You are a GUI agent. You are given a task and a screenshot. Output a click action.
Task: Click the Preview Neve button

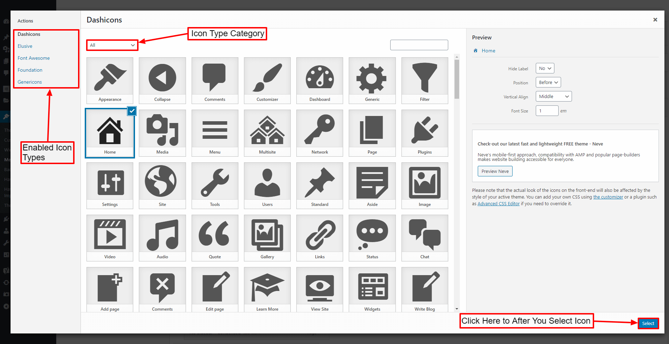[495, 171]
